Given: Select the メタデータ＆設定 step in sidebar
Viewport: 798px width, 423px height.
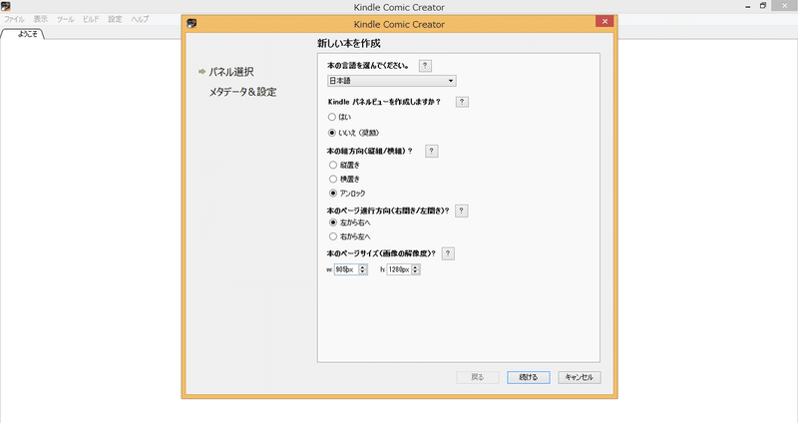Looking at the screenshot, I should pos(242,92).
